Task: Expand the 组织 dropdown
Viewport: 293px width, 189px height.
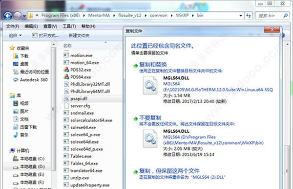Action: point(15,35)
